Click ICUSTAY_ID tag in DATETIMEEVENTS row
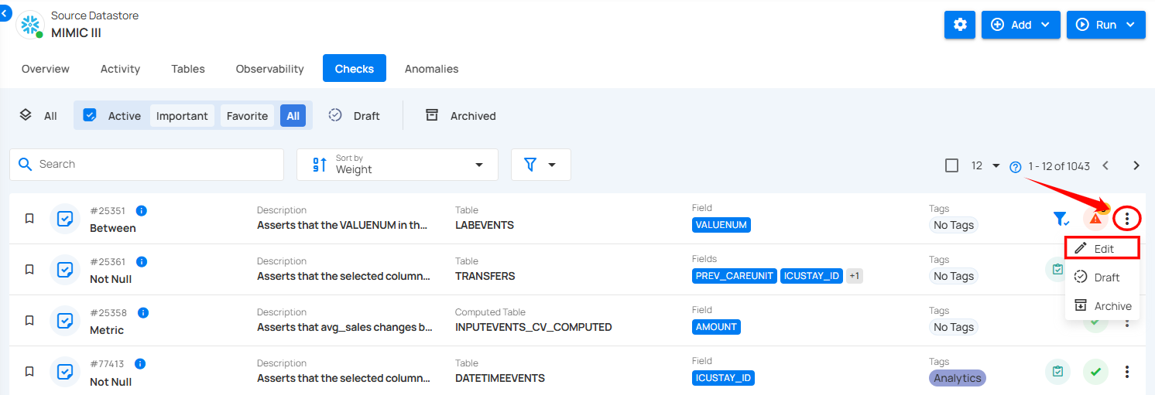 point(723,378)
